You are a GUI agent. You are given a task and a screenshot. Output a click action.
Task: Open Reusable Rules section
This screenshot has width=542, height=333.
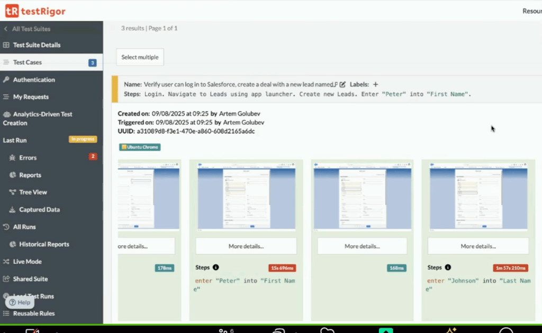click(34, 313)
